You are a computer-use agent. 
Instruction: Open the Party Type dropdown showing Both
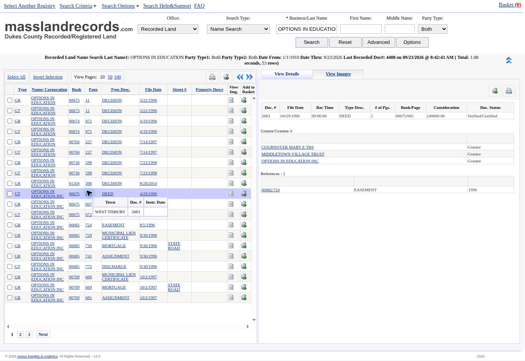pyautogui.click(x=433, y=29)
